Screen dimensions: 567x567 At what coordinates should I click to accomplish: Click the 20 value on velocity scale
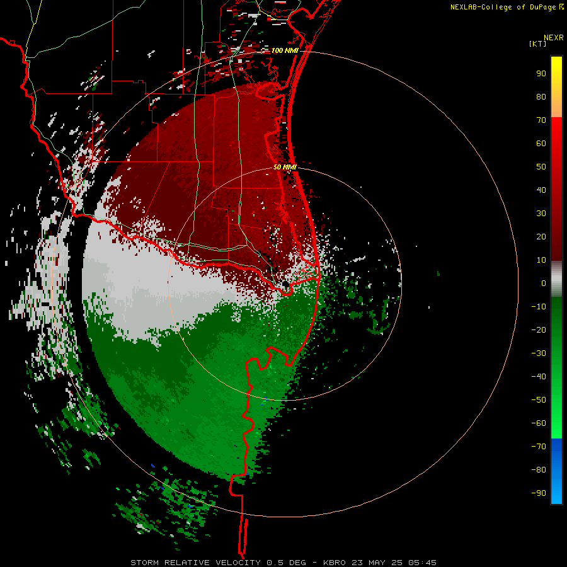[x=541, y=237]
